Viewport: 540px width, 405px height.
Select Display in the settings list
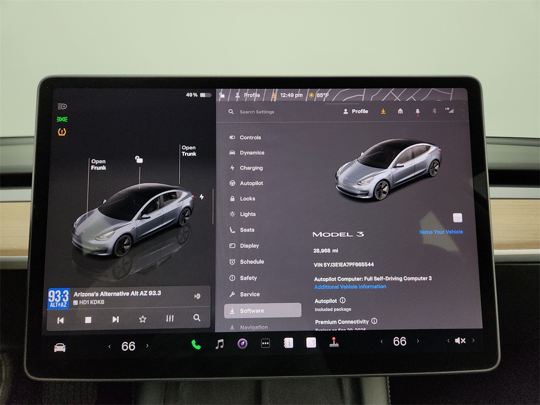[244, 246]
